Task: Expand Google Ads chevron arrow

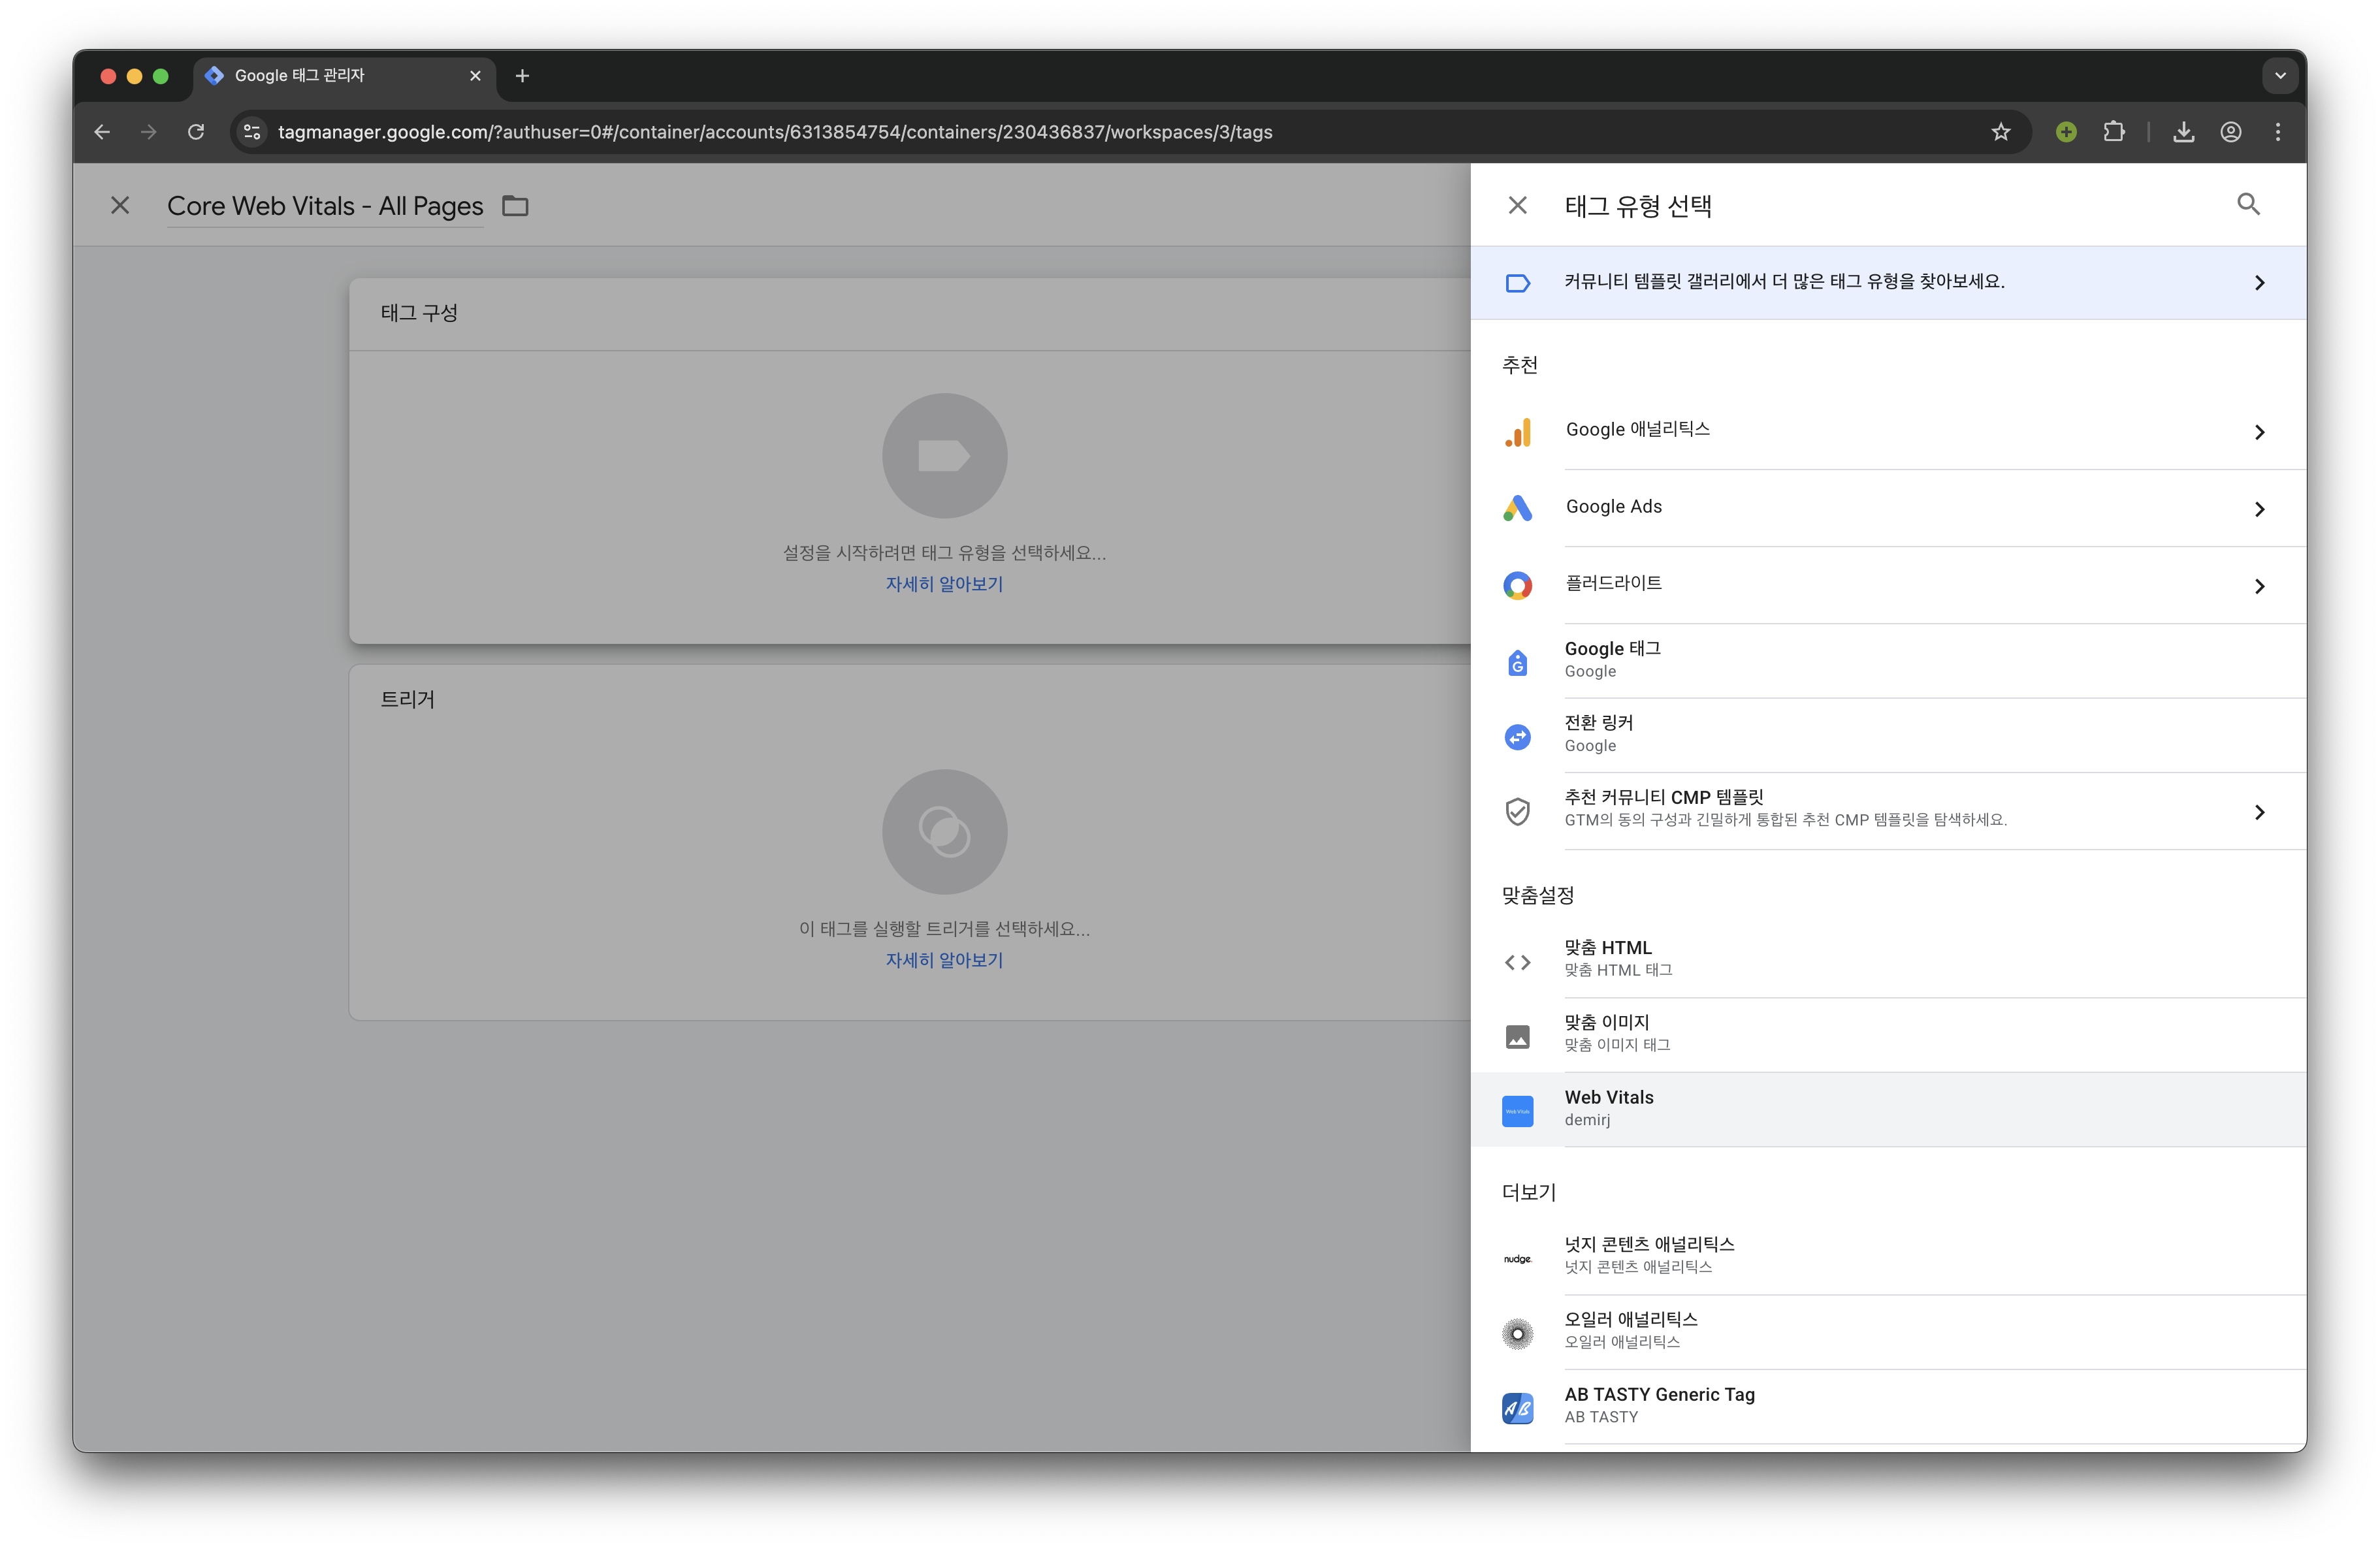Action: tap(2259, 509)
